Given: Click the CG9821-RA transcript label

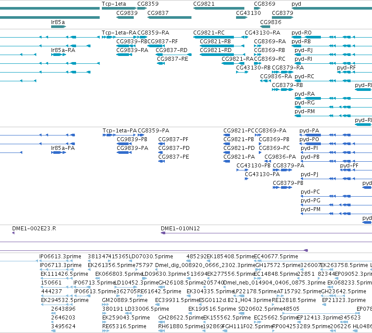Looking at the screenshot, I should [238, 59].
